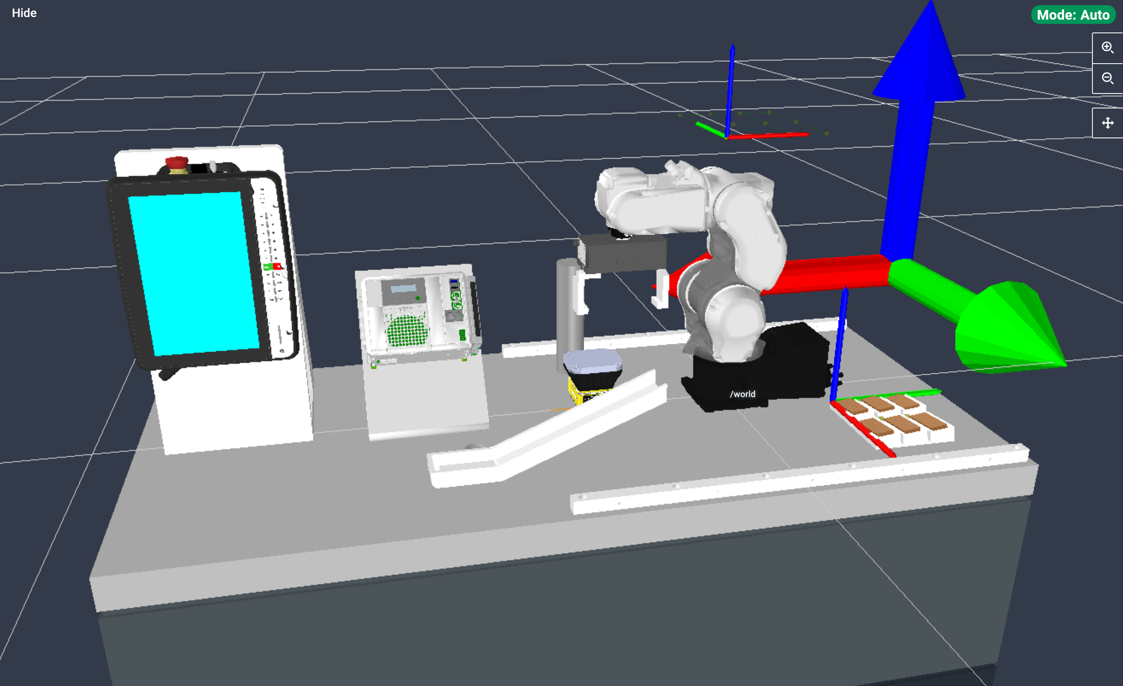The image size is (1123, 686).
Task: Click the zoom in magnifier icon
Action: tap(1107, 47)
